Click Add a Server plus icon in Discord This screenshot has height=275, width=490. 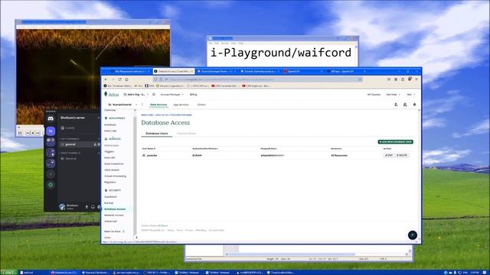coord(51,174)
